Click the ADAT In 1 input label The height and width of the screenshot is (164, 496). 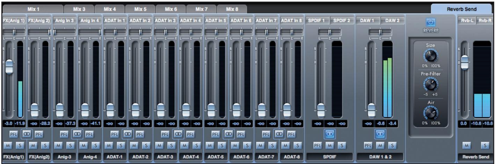115,21
